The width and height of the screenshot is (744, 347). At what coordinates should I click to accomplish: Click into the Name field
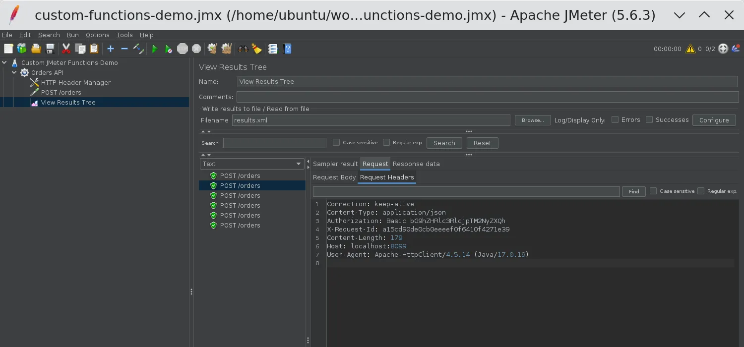[x=488, y=82]
